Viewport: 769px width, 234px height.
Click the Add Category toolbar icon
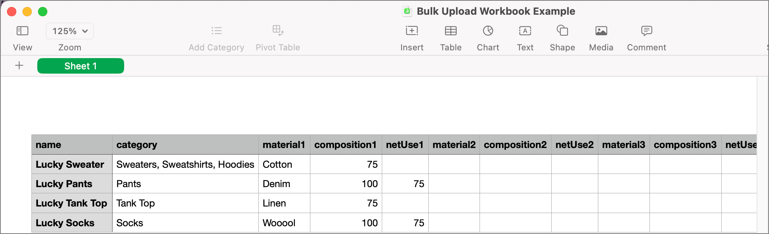pos(216,31)
